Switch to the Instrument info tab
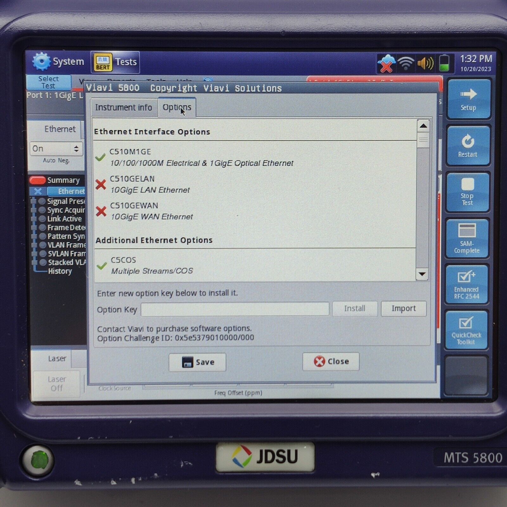 click(124, 107)
